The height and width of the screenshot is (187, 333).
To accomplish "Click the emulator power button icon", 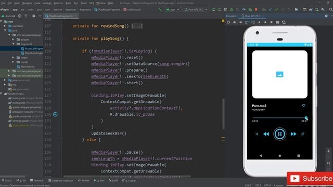I will point(228,22).
